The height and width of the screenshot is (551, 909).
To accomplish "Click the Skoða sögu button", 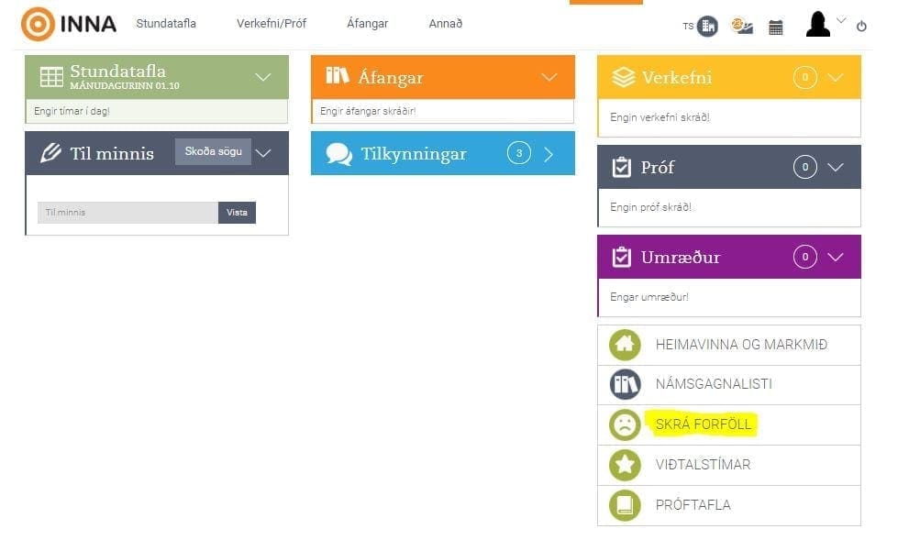I will [213, 152].
